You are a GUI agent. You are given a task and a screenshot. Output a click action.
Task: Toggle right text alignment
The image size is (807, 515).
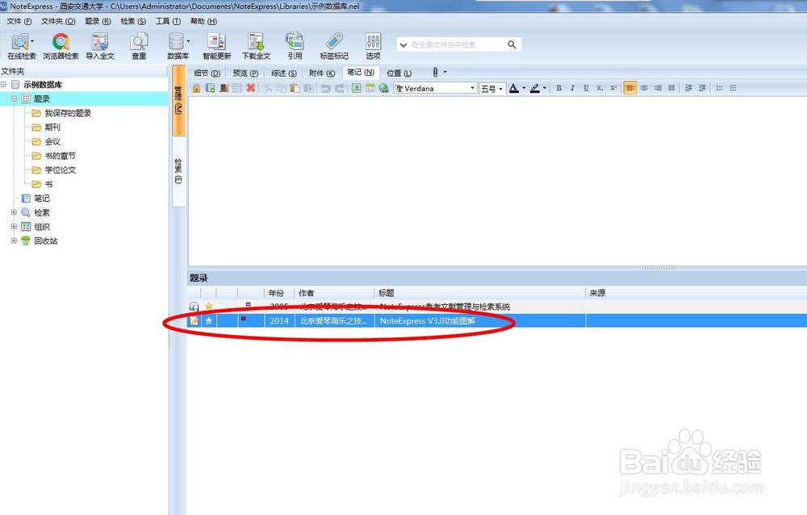[x=658, y=88]
